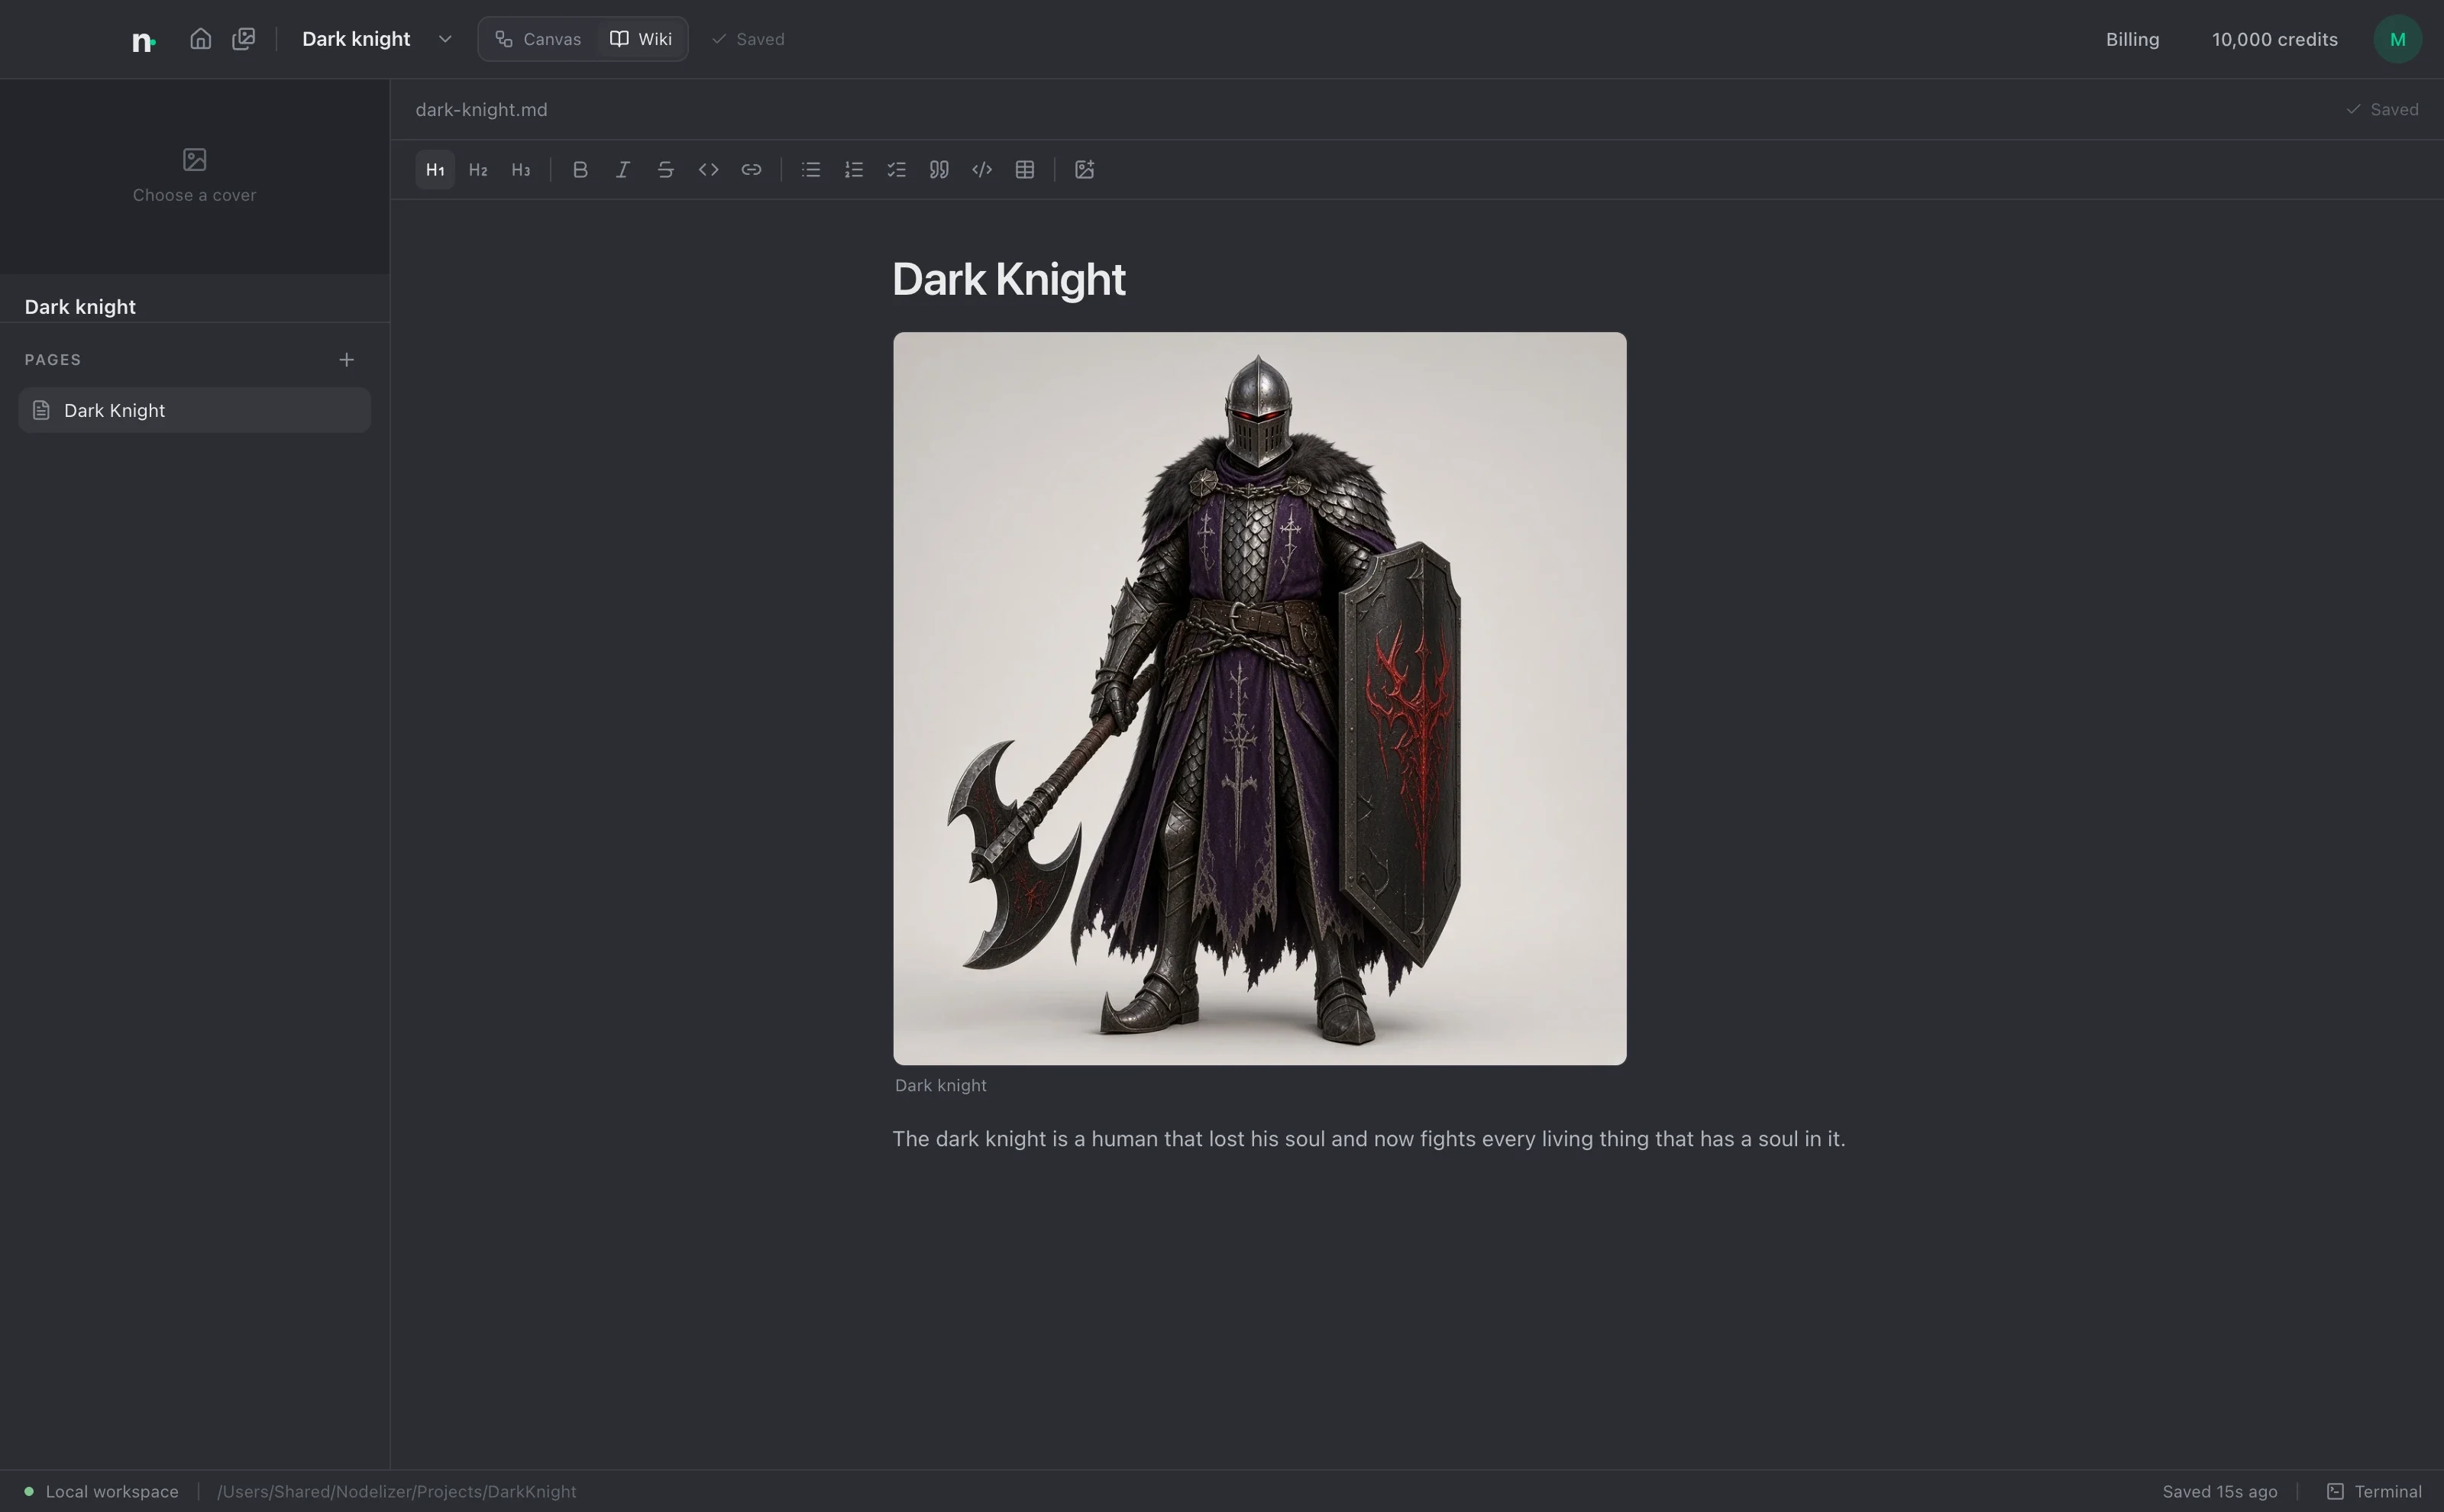Insert a blockquote
2444x1512 pixels.
[939, 170]
